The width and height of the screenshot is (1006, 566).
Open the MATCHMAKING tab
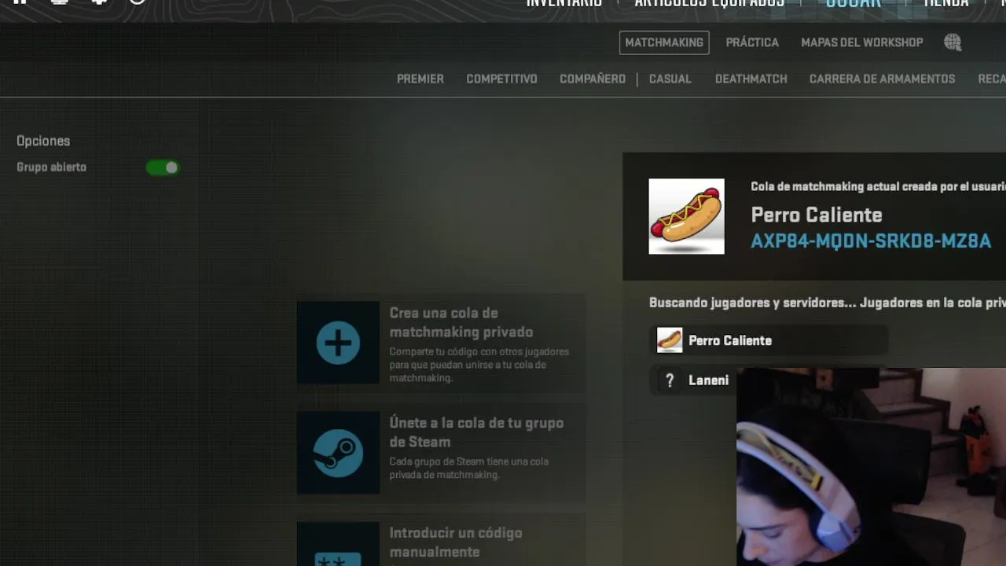pyautogui.click(x=664, y=42)
